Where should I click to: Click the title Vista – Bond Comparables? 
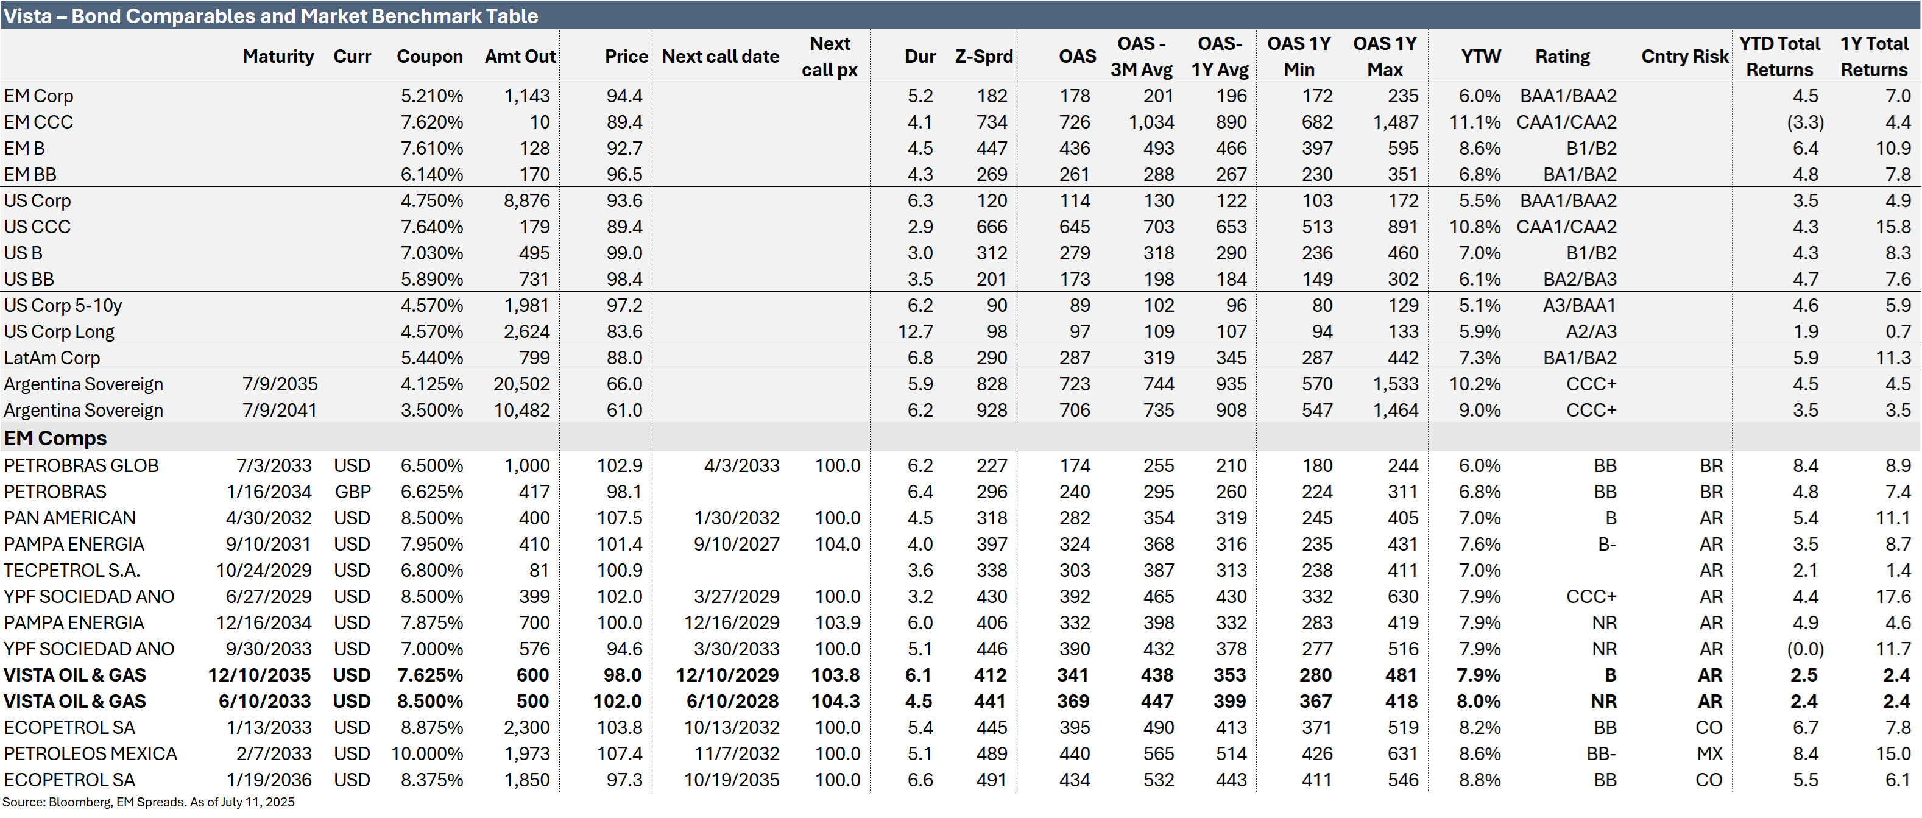click(x=270, y=16)
